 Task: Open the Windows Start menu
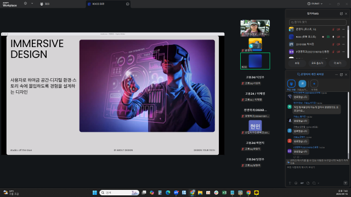[x=95, y=193]
